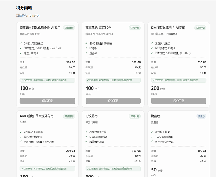Click the 250 GB traffic value
This screenshot has height=177, width=216.
pos(202,62)
